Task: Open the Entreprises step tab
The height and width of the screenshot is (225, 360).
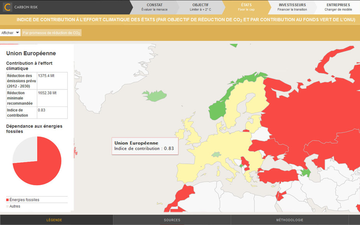Action: click(338, 7)
